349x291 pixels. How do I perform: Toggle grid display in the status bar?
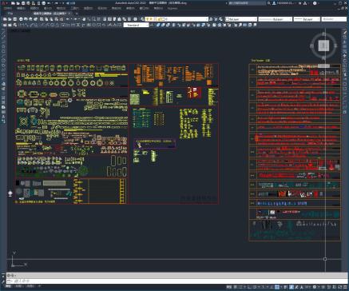pyautogui.click(x=235, y=287)
